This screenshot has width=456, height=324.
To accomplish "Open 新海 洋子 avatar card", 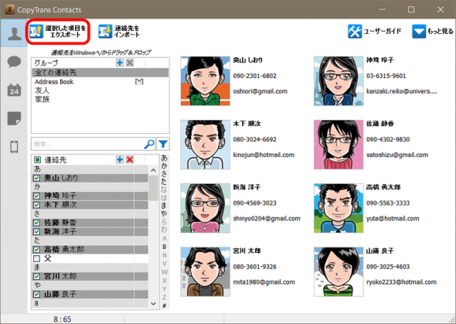I will coord(206,208).
